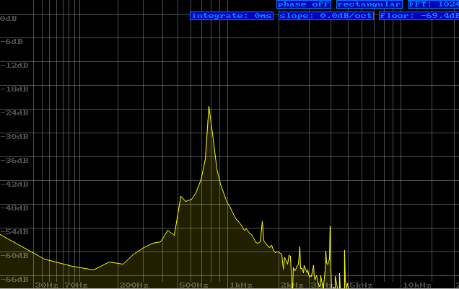Select the -66dB level label
The height and width of the screenshot is (289, 459).
(x=14, y=279)
